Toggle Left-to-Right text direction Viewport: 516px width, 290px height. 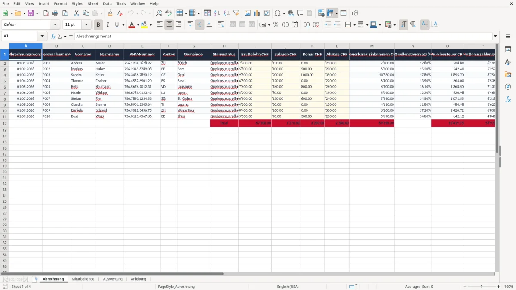click(403, 25)
